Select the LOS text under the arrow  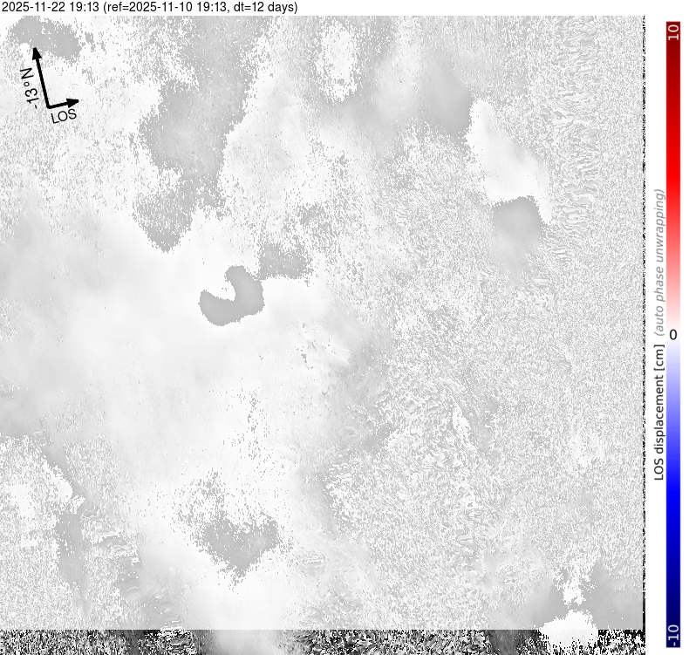[64, 115]
